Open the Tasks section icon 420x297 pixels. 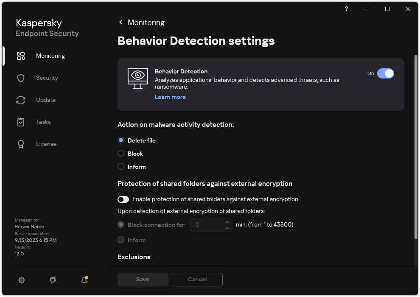[x=21, y=122]
